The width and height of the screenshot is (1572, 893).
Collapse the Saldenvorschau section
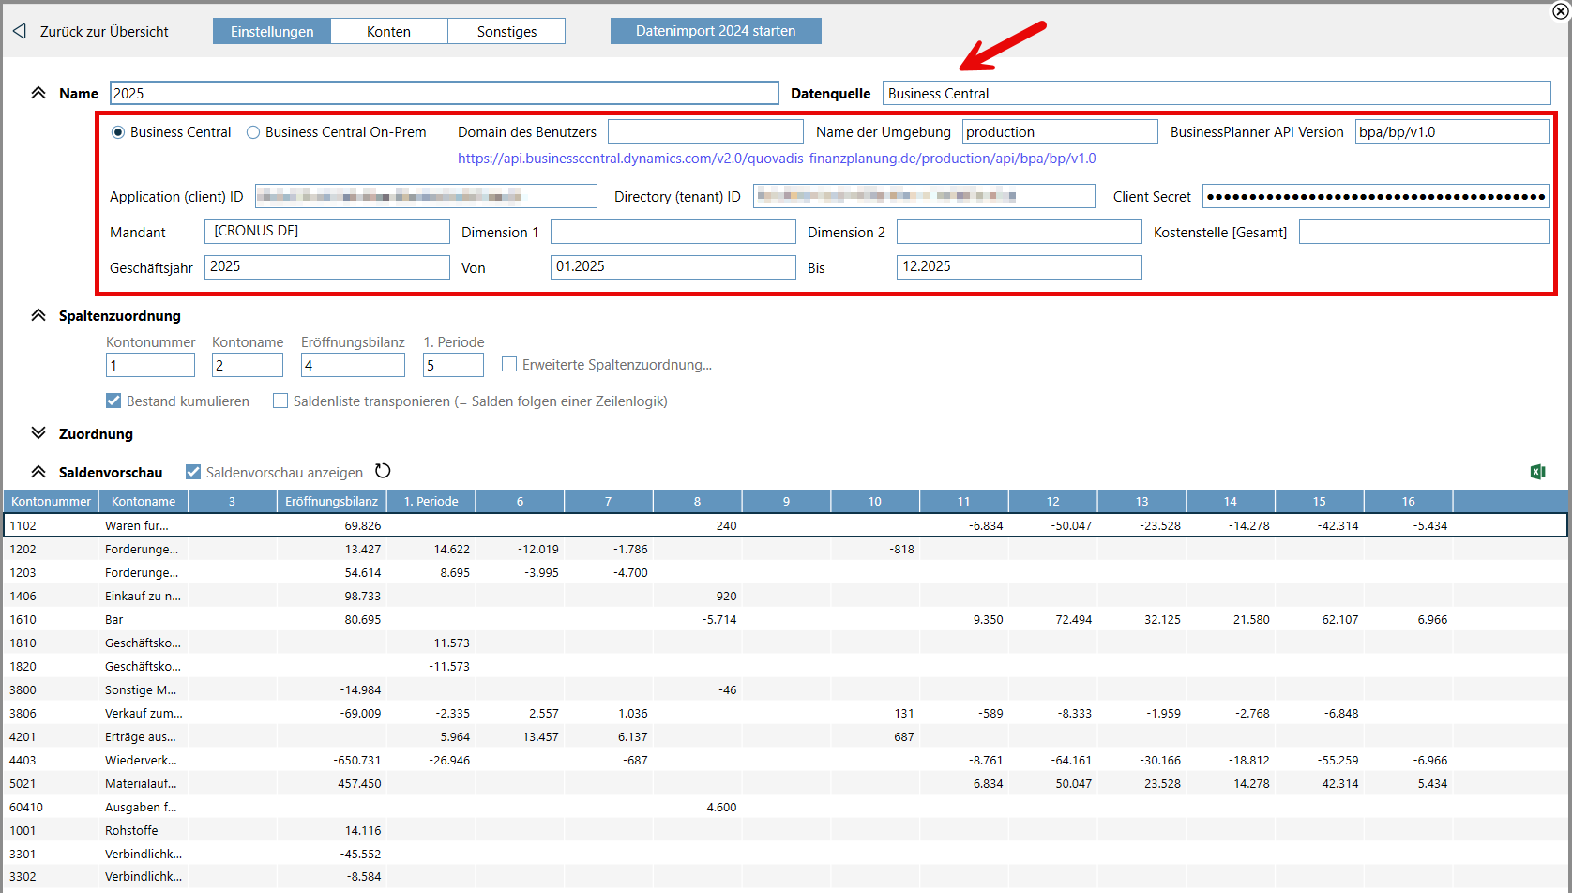click(38, 472)
